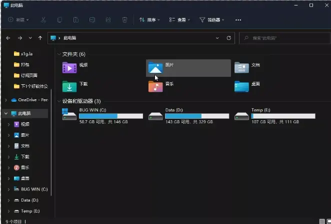
Task: Click the refresh icon in address bar
Action: pyautogui.click(x=229, y=38)
